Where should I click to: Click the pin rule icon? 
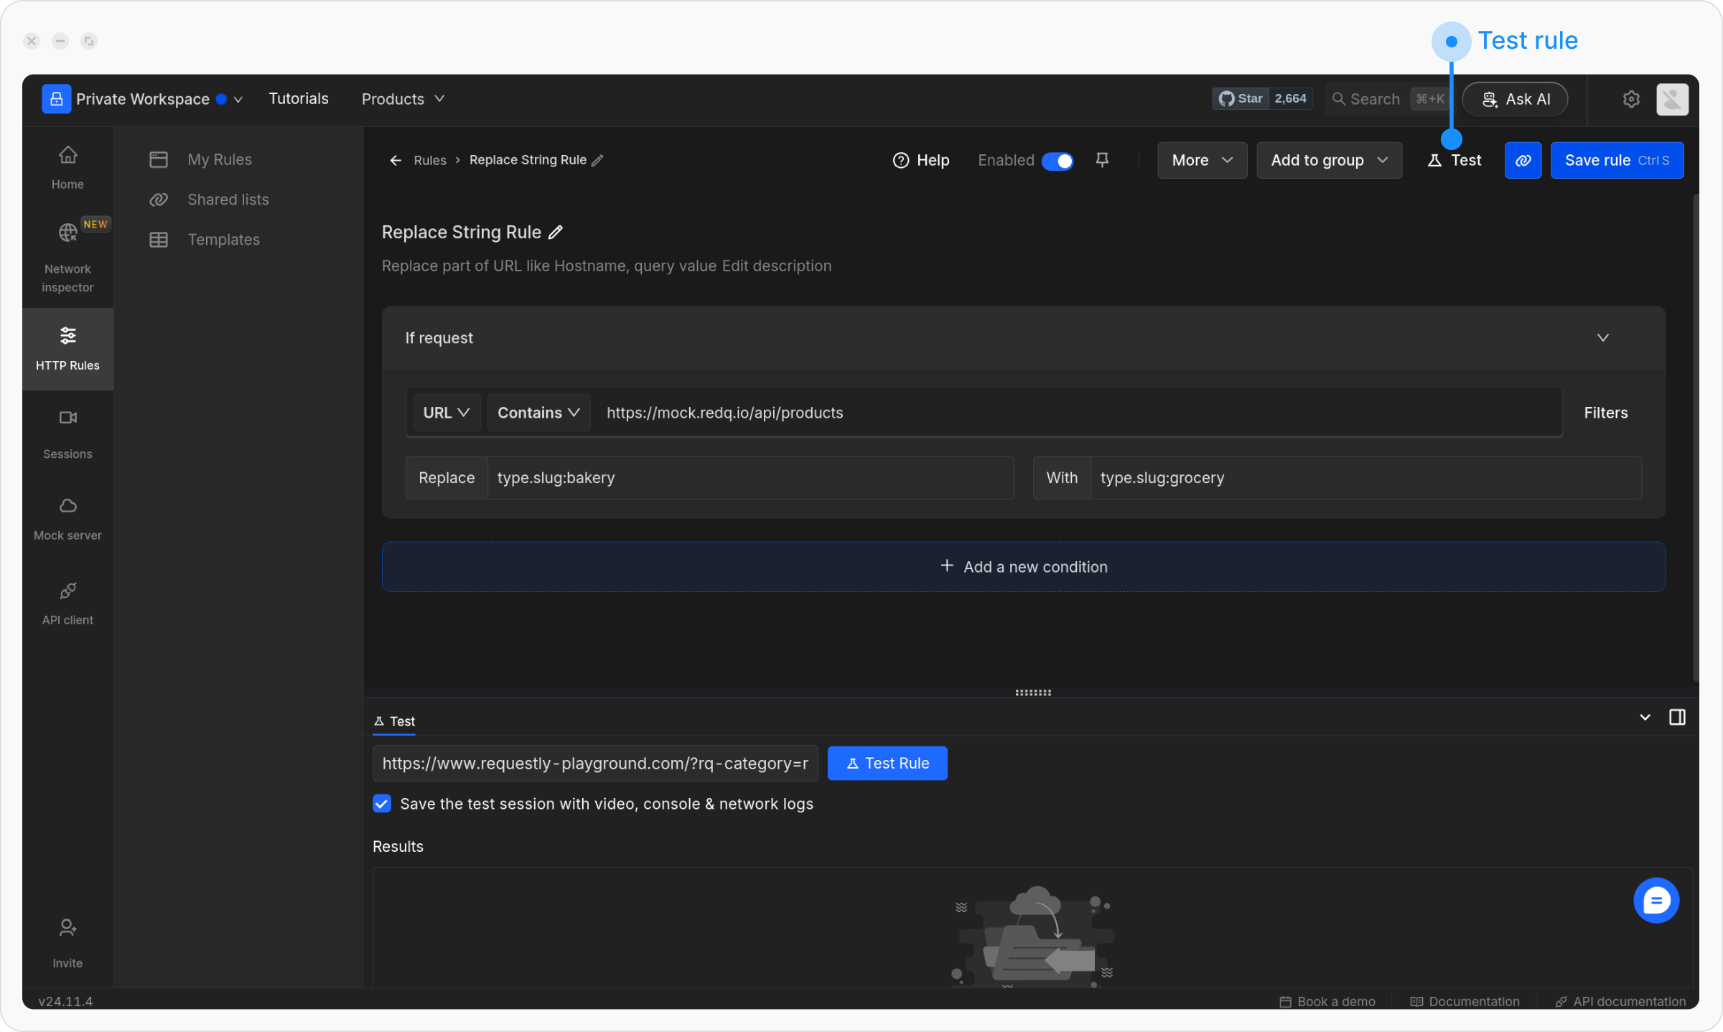point(1102,160)
